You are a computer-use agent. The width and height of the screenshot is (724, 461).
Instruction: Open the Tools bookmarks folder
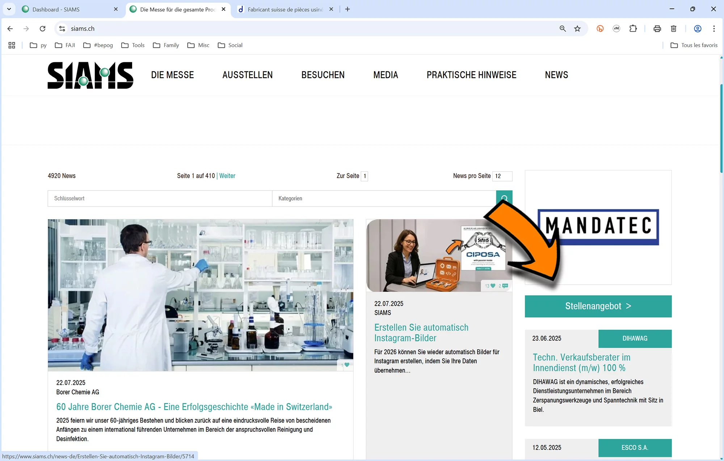point(133,45)
